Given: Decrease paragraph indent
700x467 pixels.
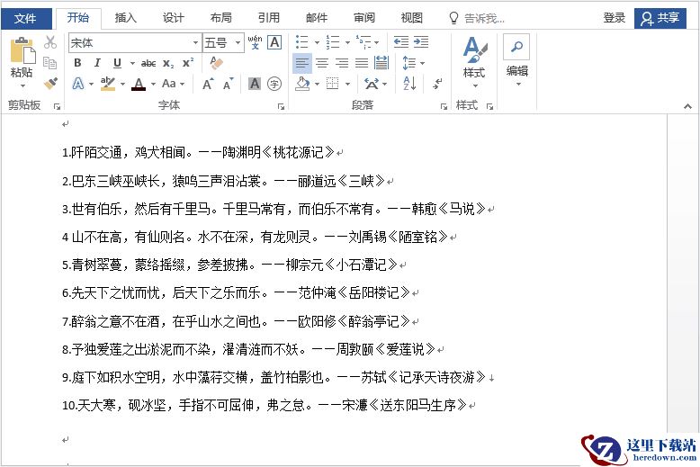Looking at the screenshot, I should tap(401, 42).
